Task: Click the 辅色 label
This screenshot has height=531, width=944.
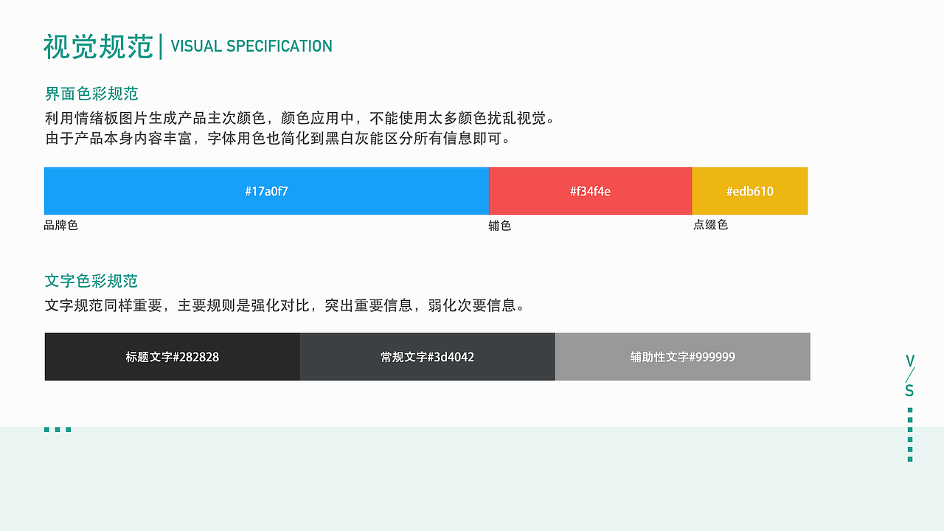Action: click(500, 226)
